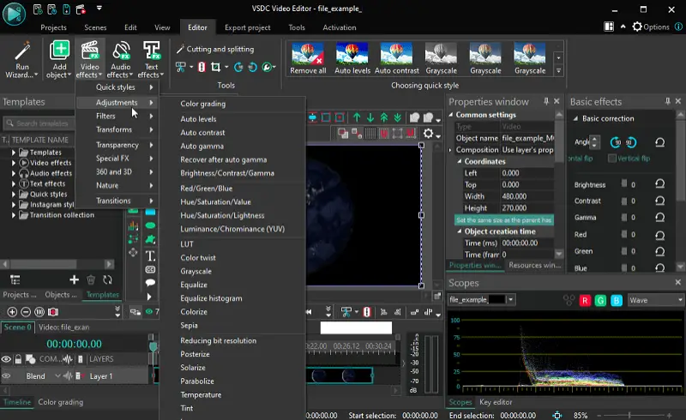686x420 pixels.
Task: Apply the Remove all quick style
Action: (308, 58)
